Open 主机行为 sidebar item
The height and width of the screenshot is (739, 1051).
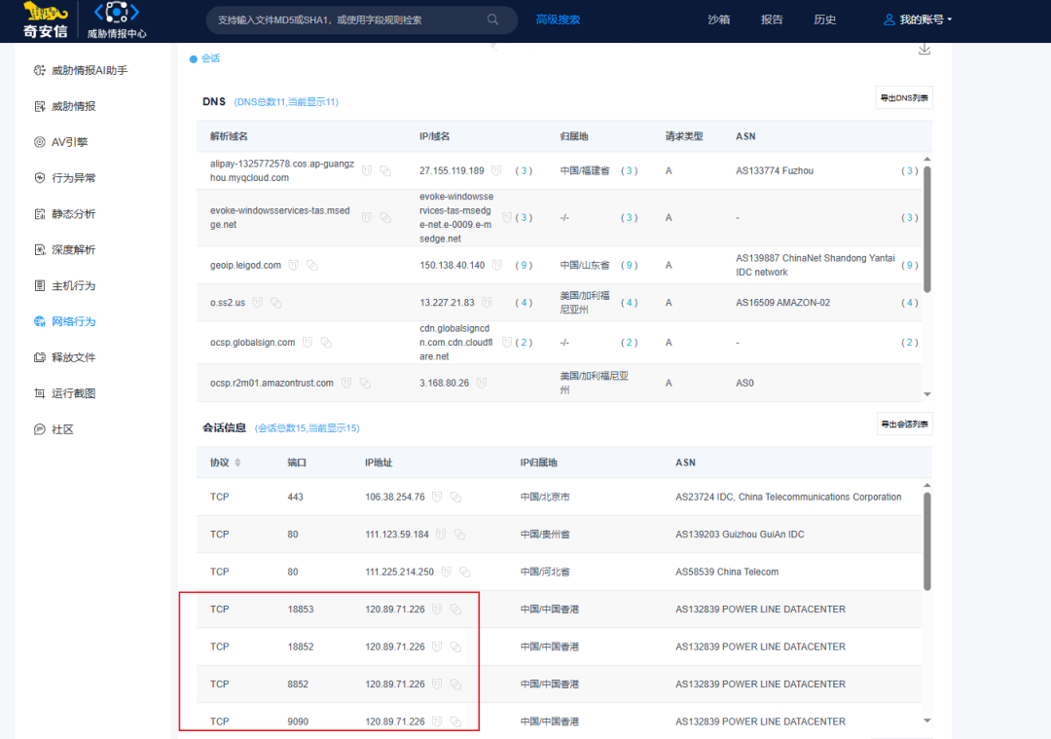click(65, 285)
